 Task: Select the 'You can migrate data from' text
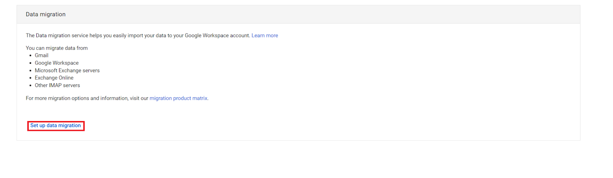[x=57, y=48]
